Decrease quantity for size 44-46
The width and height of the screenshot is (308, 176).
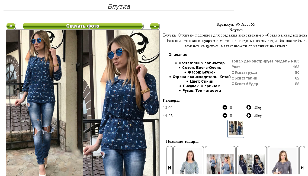(225, 115)
